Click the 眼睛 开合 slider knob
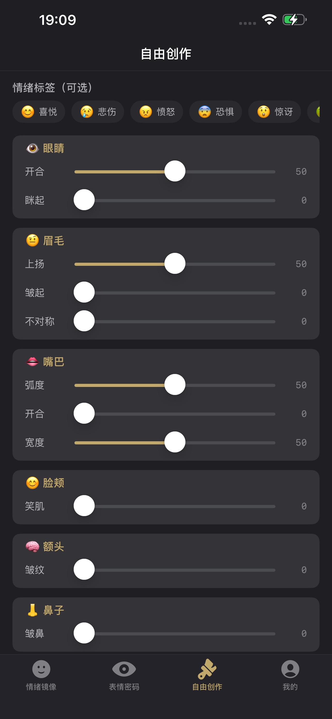Screen dimensions: 332x719 [175, 171]
